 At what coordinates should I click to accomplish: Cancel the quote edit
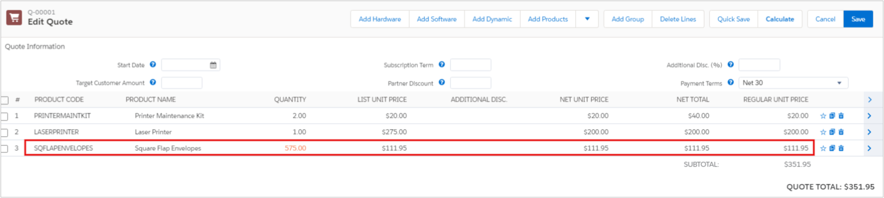click(825, 19)
